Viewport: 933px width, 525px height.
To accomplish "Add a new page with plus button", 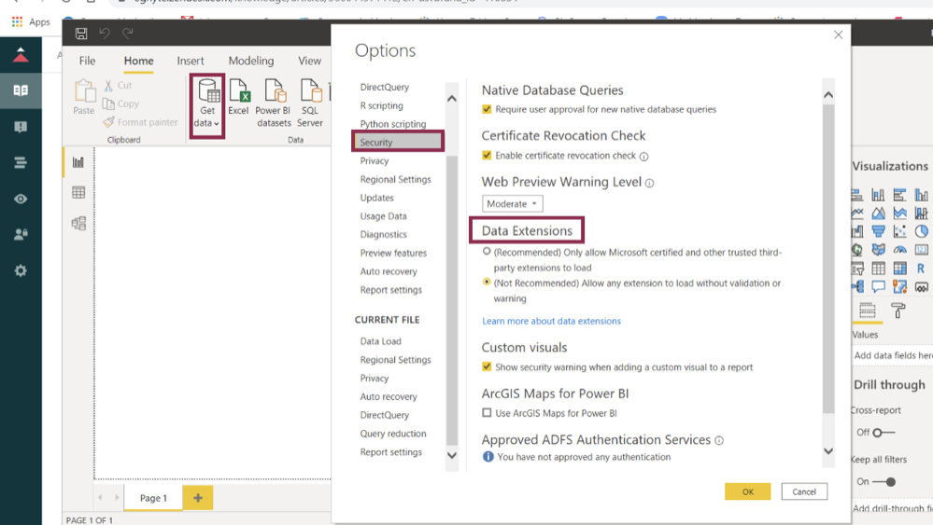I will pos(198,498).
